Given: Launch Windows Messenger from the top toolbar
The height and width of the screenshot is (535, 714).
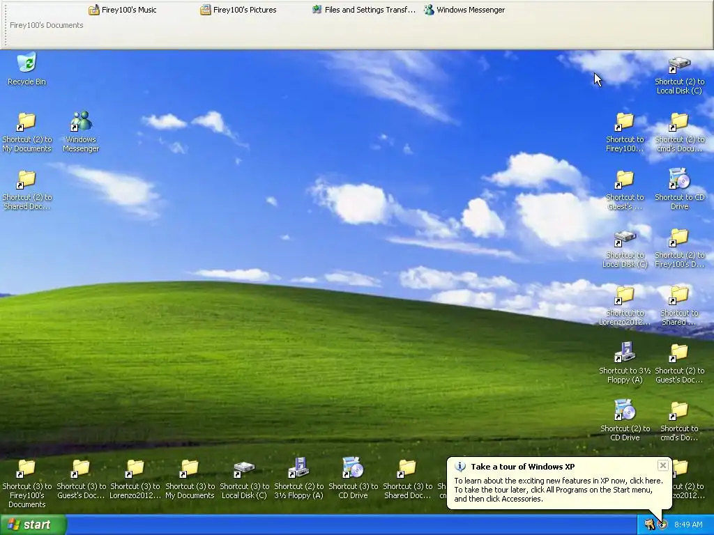Looking at the screenshot, I should (x=464, y=10).
